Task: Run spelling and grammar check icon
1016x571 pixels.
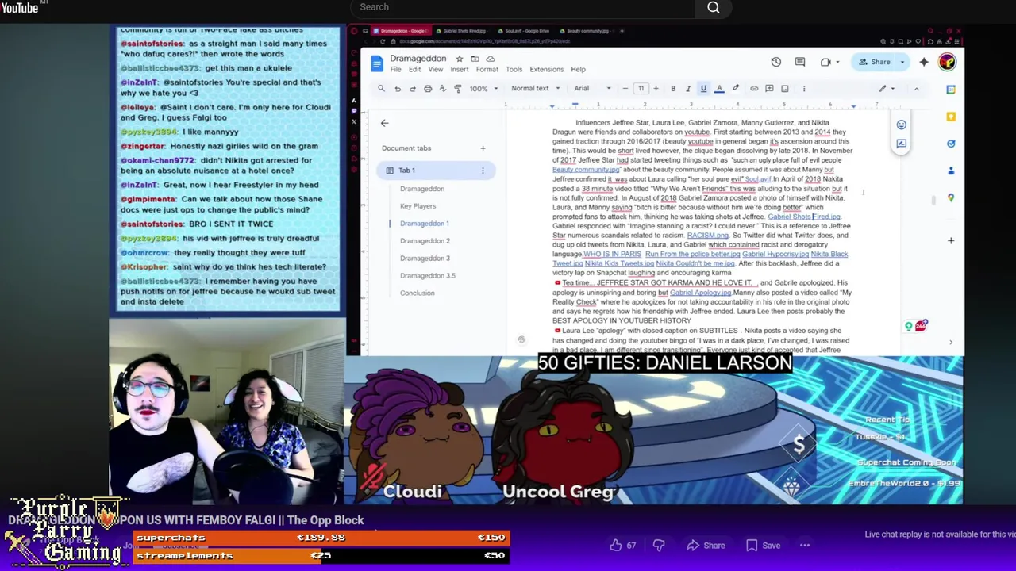Action: tap(443, 89)
